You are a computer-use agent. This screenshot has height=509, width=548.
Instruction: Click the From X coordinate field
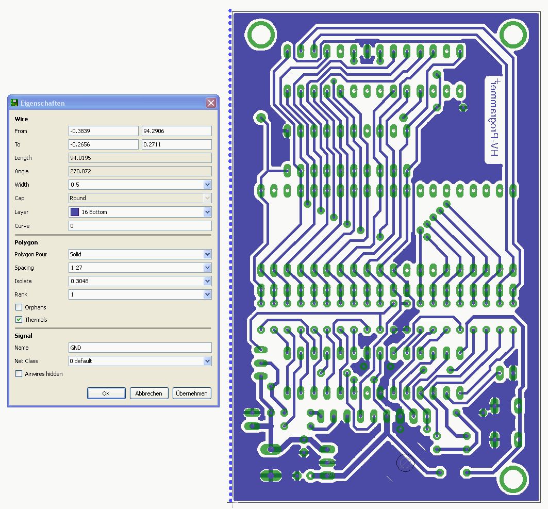coord(103,131)
